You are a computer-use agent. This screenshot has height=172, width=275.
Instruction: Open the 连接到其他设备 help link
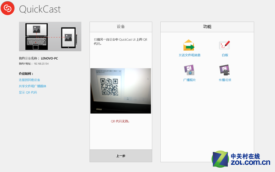30,80
